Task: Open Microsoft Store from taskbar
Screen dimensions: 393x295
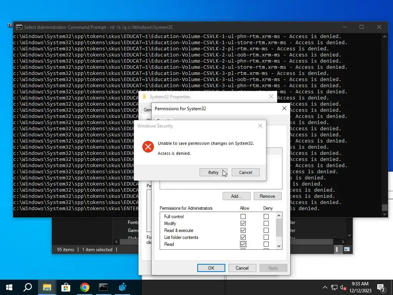Action: pyautogui.click(x=66, y=287)
